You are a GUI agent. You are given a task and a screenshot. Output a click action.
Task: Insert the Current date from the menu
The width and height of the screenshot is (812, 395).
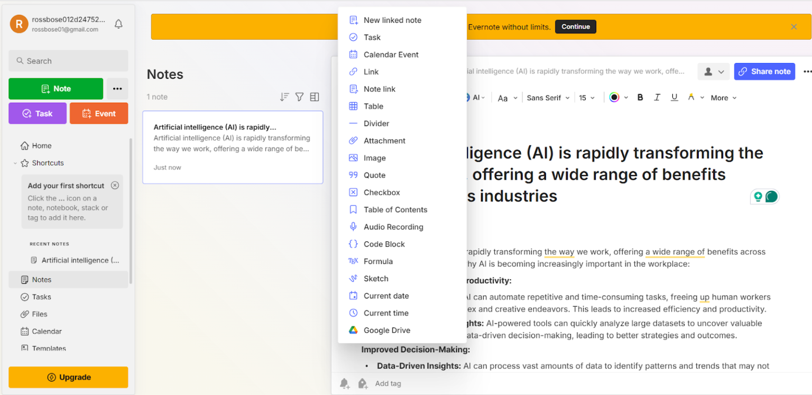coord(386,296)
